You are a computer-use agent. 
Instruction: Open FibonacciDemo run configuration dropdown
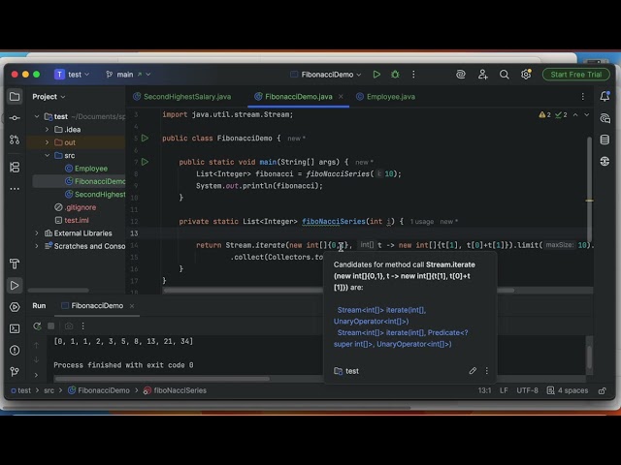tap(326, 75)
